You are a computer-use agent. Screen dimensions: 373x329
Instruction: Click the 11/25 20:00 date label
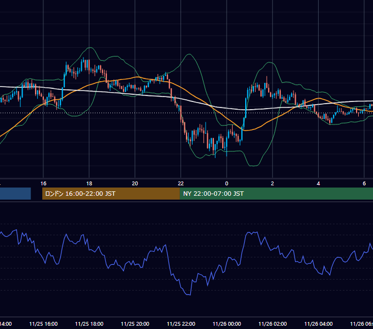click(x=135, y=324)
